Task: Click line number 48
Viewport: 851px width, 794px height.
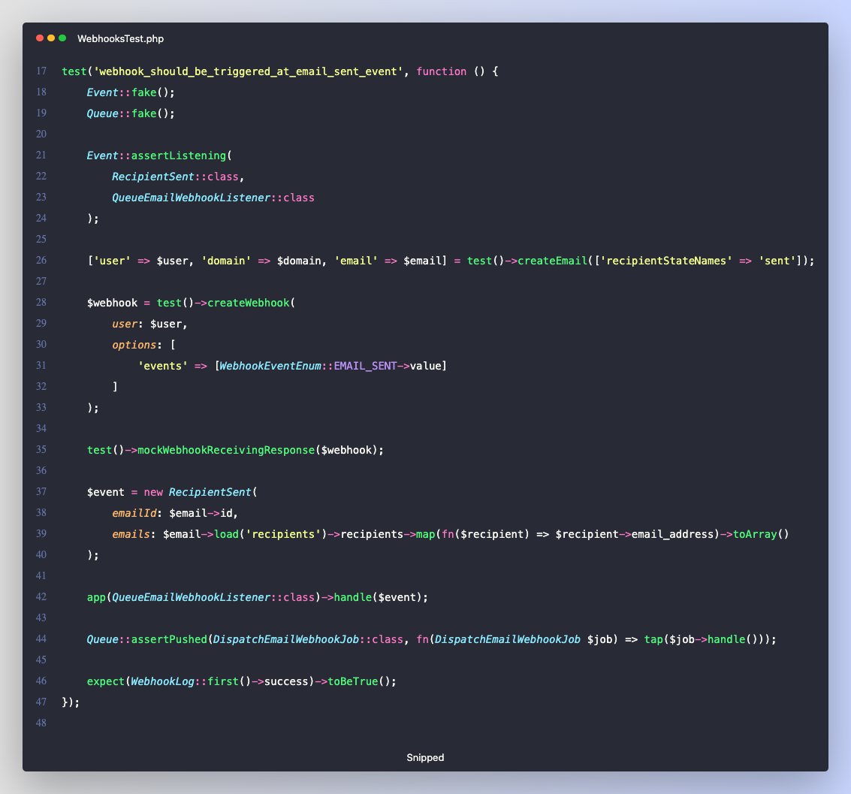Action: point(41,723)
